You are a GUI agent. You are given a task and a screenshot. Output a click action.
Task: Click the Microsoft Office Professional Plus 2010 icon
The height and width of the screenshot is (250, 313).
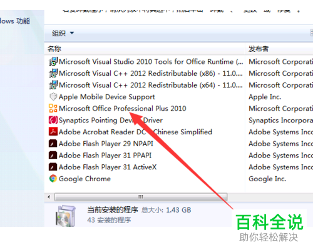pyautogui.click(x=53, y=108)
